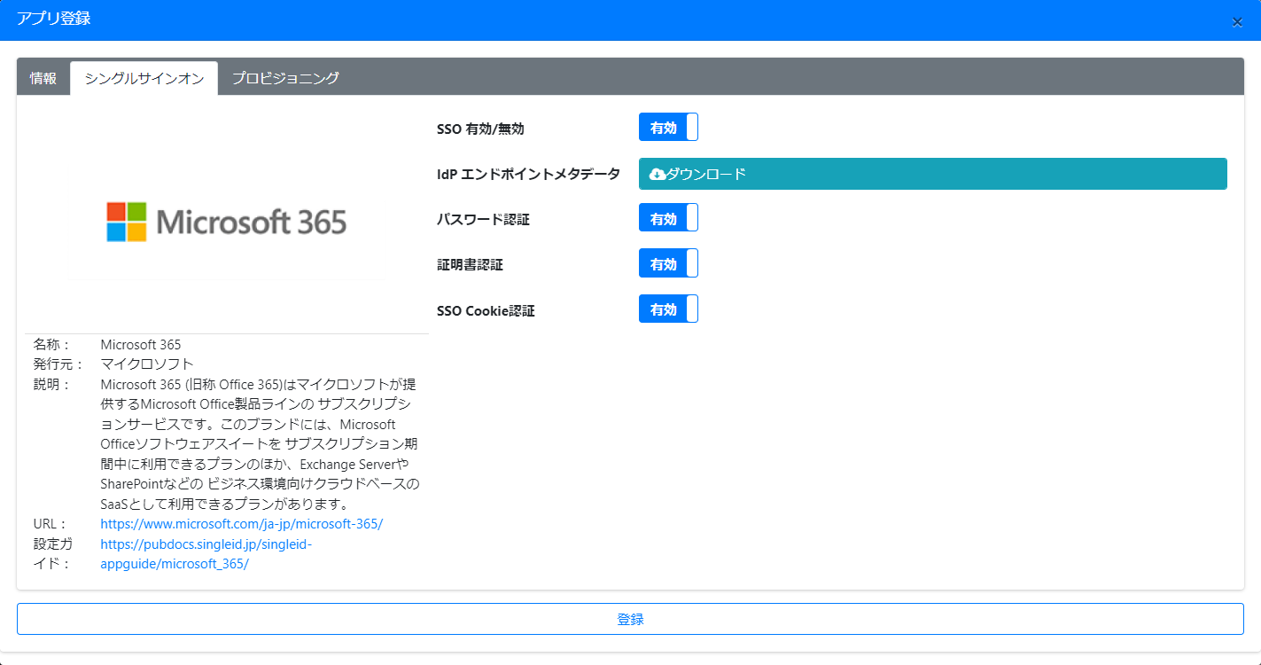Viewport: 1261px width, 665px height.
Task: Select the シングルサインオン tab
Action: pyautogui.click(x=144, y=78)
